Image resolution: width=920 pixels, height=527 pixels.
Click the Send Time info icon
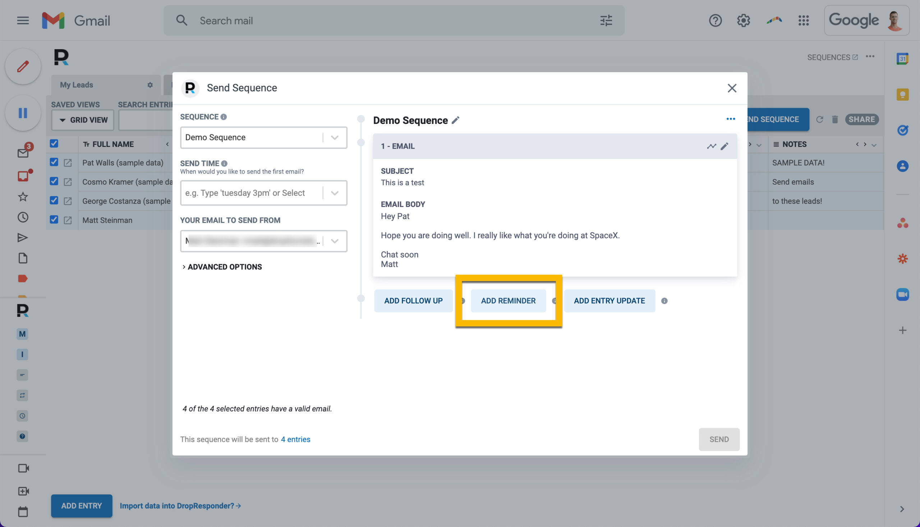click(x=224, y=163)
